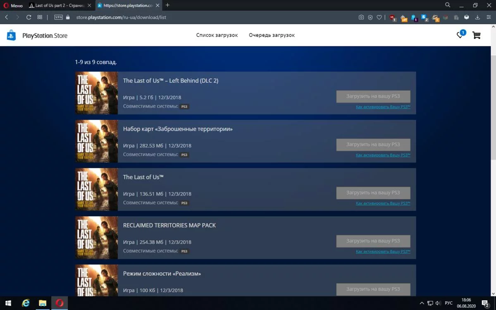Open the Opera Меню button

tap(13, 5)
